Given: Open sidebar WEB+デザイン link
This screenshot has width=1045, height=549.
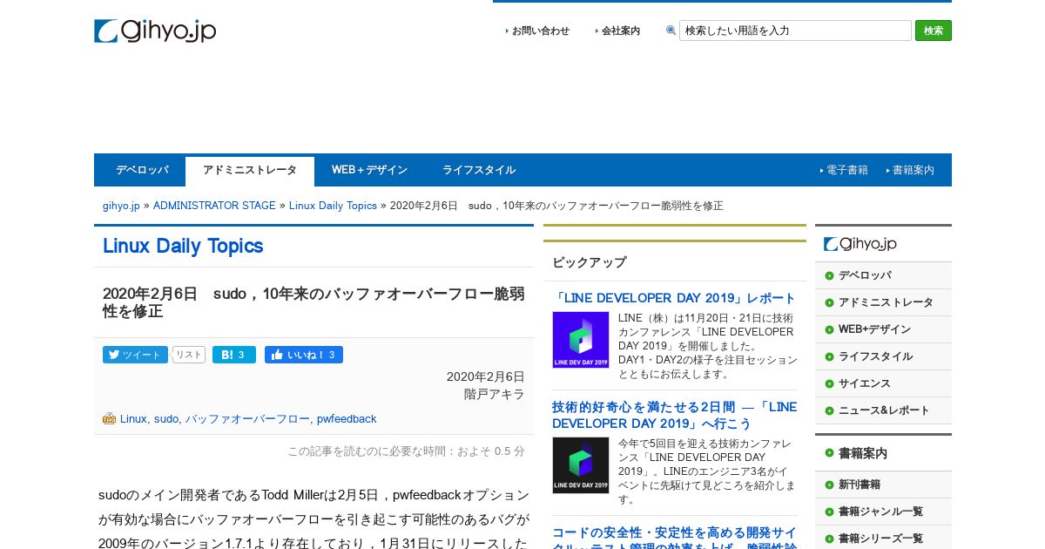Looking at the screenshot, I should click(874, 329).
